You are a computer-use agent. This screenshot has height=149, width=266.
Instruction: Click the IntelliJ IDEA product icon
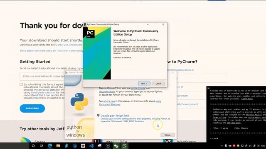tap(97, 141)
